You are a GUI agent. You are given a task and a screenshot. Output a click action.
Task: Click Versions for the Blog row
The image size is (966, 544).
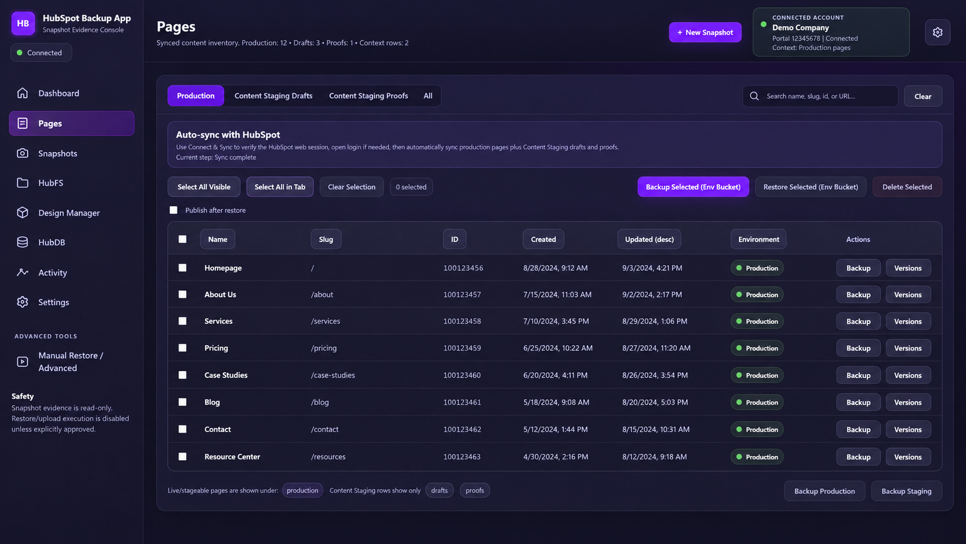coord(908,402)
